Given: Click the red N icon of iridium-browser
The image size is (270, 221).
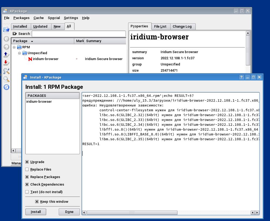Looking at the screenshot, I should coord(30,59).
